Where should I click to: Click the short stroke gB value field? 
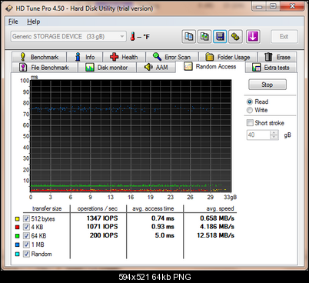point(258,135)
